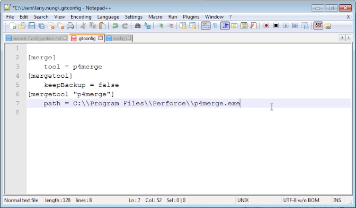Open the Settings menu
Image resolution: width=356 pixels, height=208 pixels.
pyautogui.click(x=133, y=17)
